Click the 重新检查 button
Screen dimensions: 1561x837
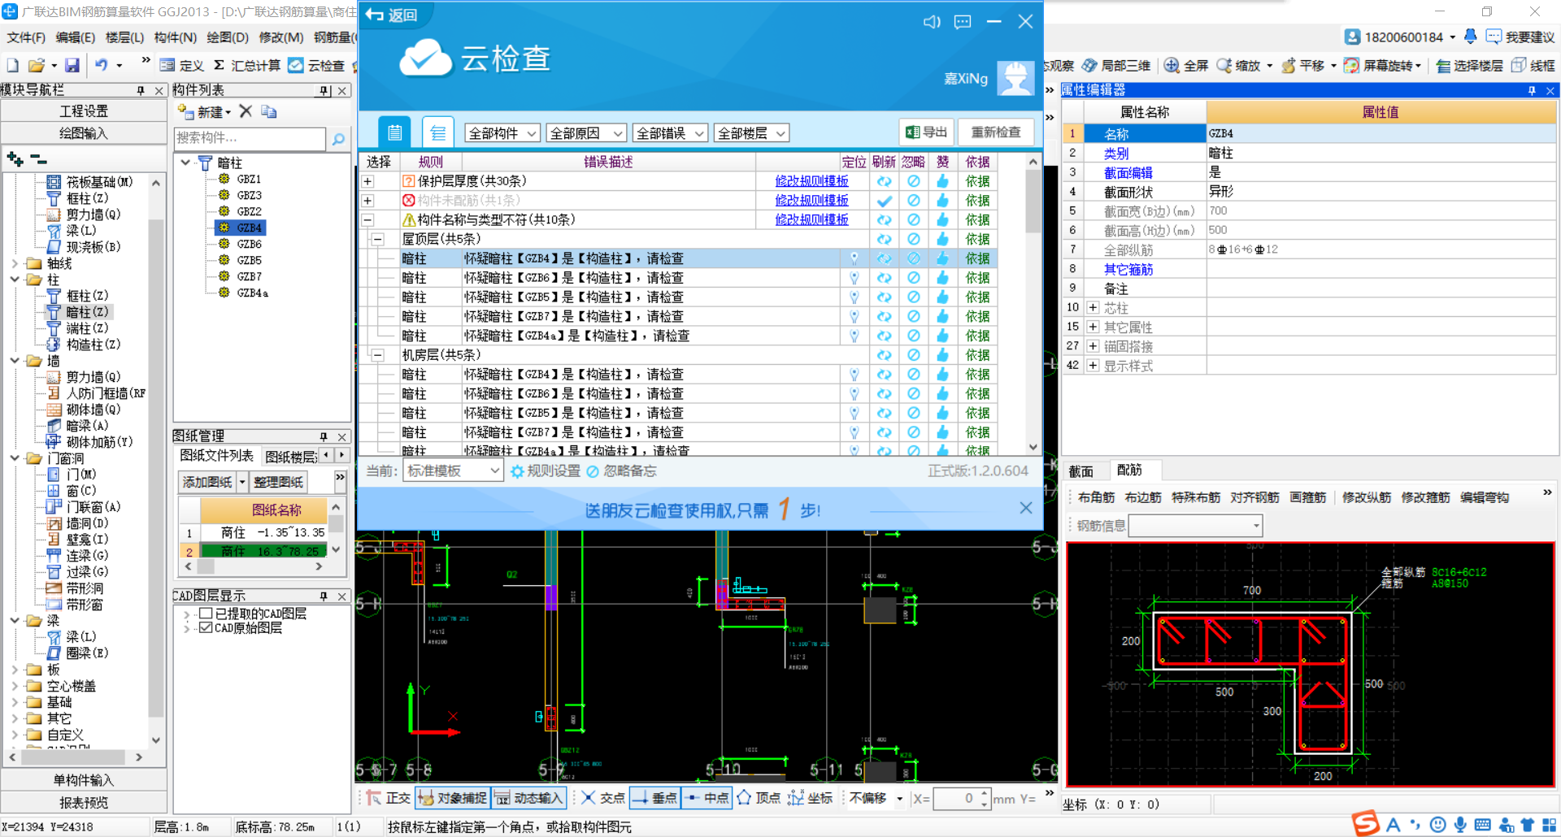pos(996,132)
